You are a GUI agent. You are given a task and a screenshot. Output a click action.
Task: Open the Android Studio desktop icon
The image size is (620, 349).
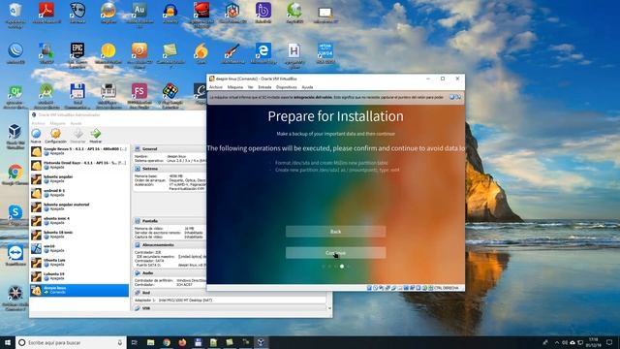46,96
